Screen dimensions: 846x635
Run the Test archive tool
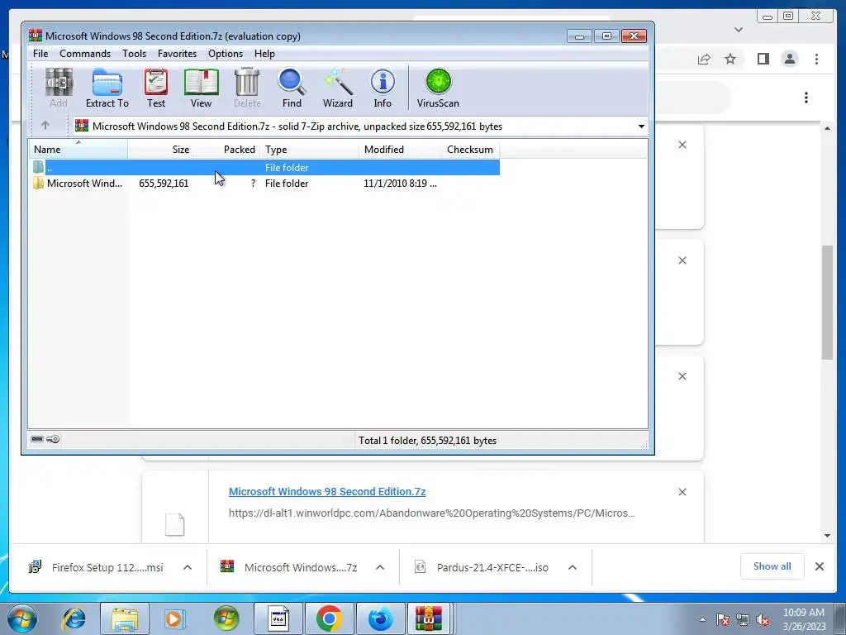tap(156, 88)
